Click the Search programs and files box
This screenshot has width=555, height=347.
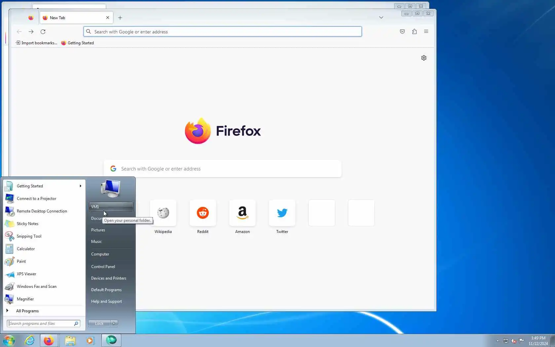(43, 324)
